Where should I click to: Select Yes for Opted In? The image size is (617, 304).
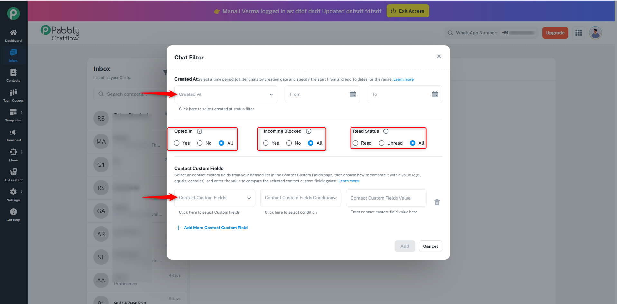pyautogui.click(x=177, y=143)
